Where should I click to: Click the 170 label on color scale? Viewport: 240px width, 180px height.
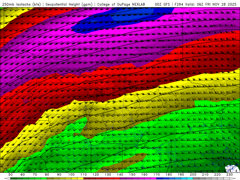[157, 175]
